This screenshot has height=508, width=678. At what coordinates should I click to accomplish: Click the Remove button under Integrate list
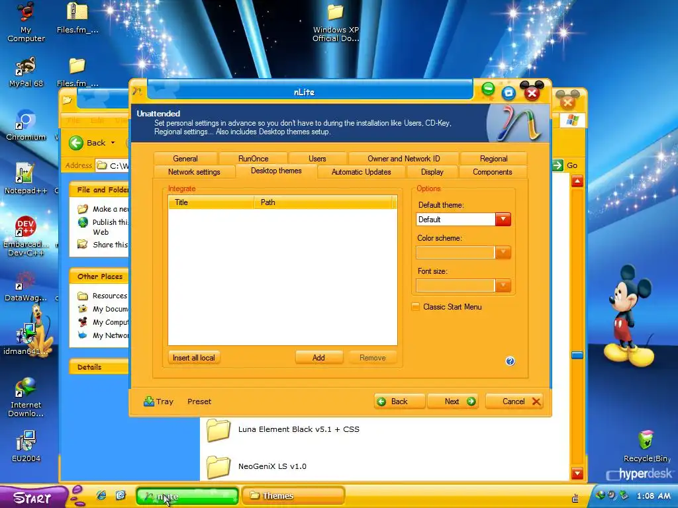(372, 358)
